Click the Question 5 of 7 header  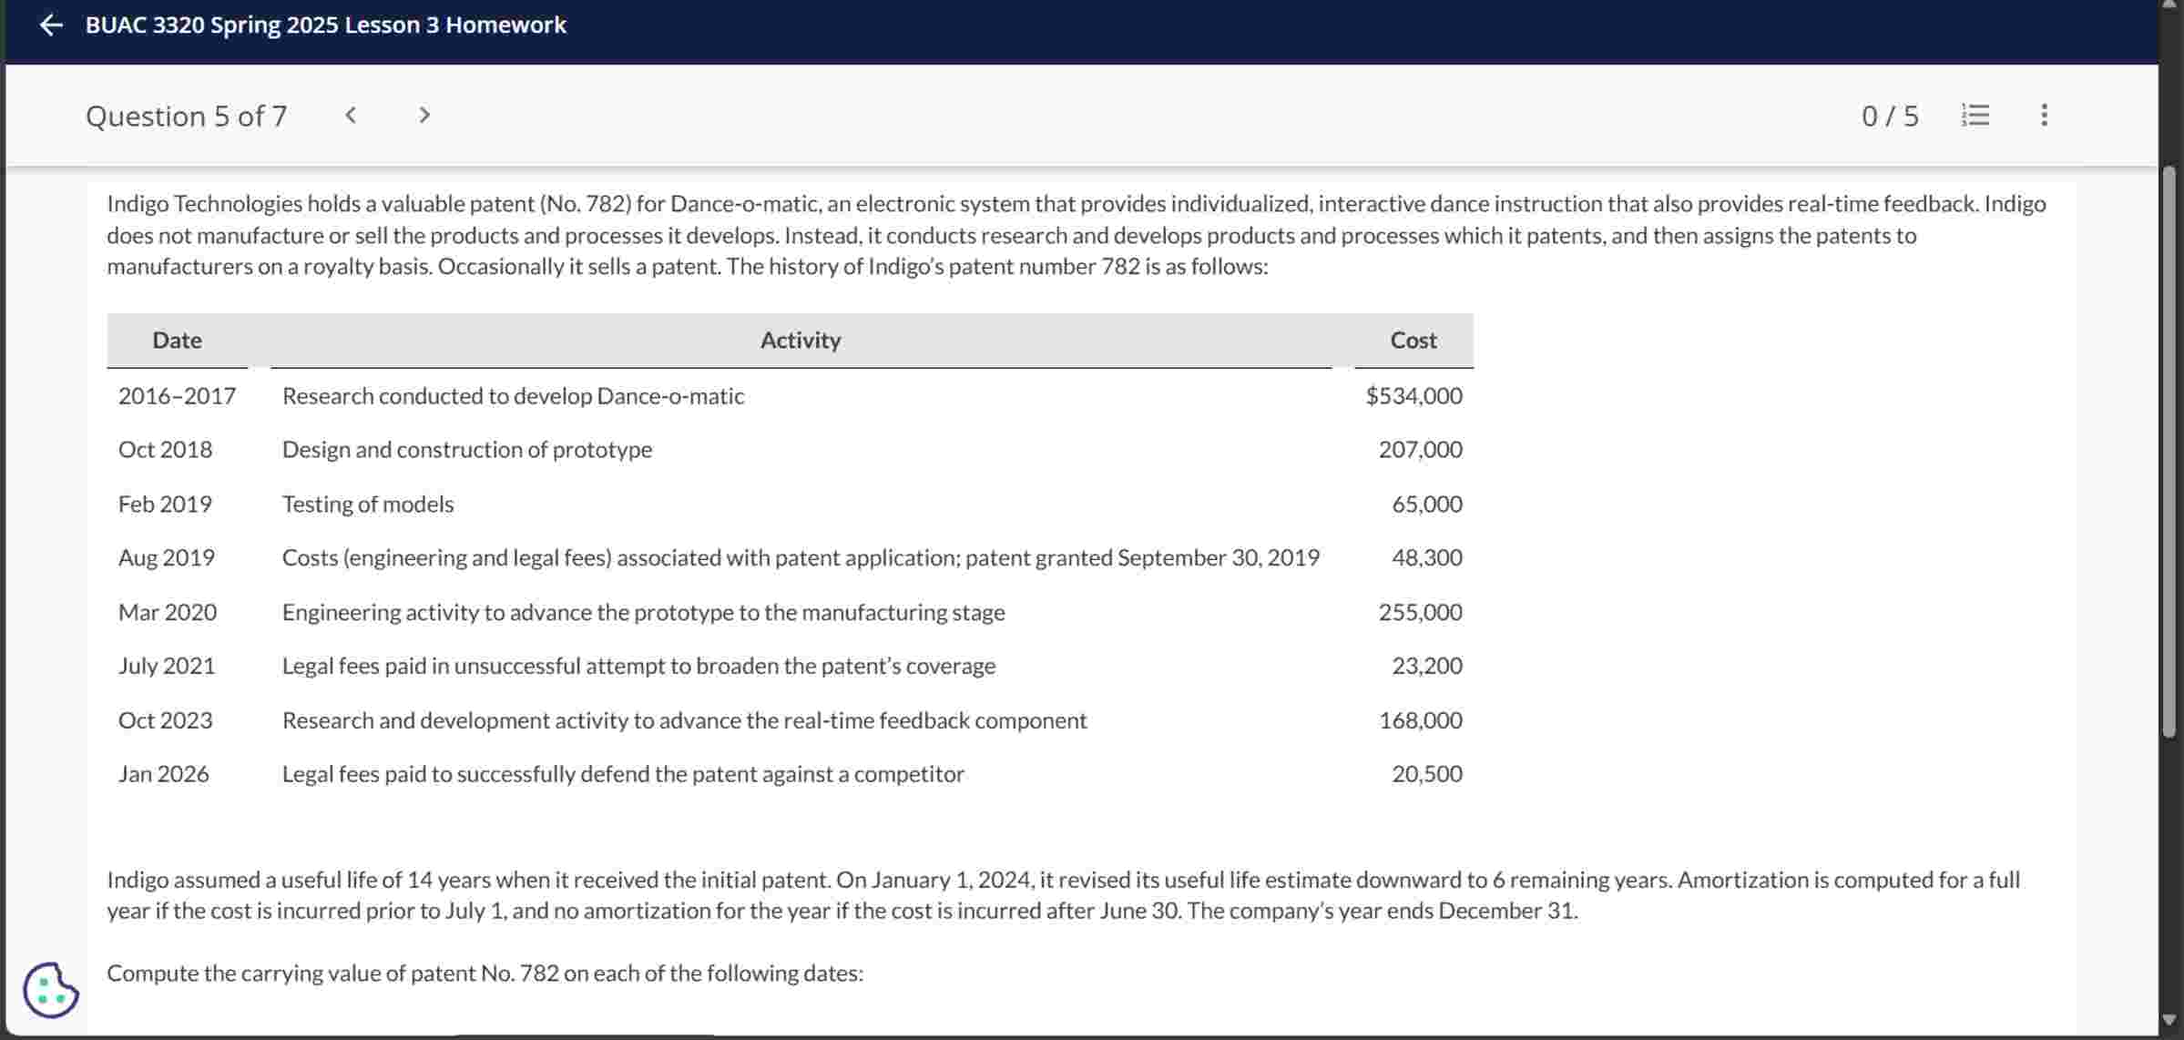click(x=186, y=116)
